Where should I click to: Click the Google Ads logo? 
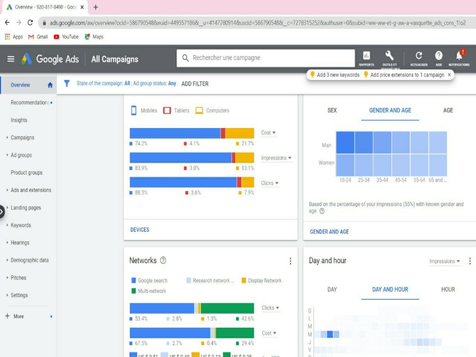coord(26,59)
